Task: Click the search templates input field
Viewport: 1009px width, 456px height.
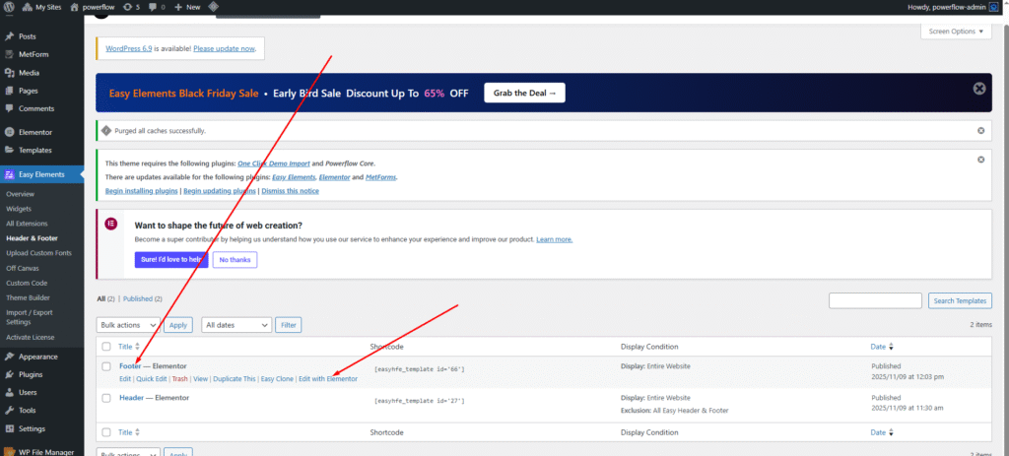Action: coord(875,300)
